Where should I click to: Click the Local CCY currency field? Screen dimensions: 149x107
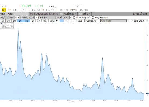coord(63,17)
